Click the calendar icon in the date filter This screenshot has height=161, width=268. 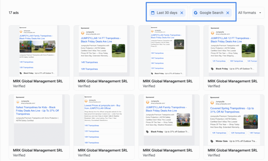(x=153, y=13)
